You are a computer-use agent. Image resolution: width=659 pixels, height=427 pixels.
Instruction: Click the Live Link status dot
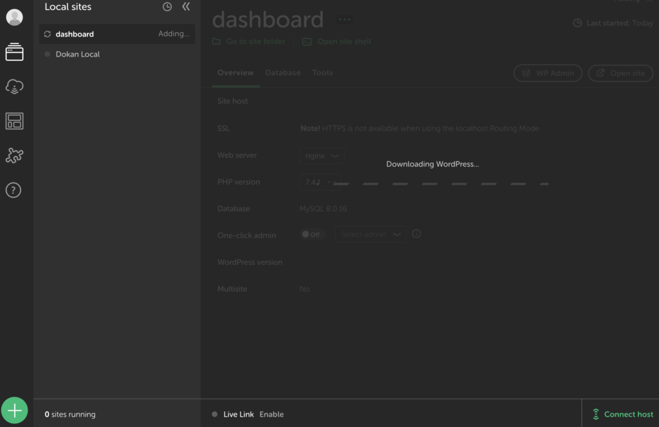(x=215, y=414)
